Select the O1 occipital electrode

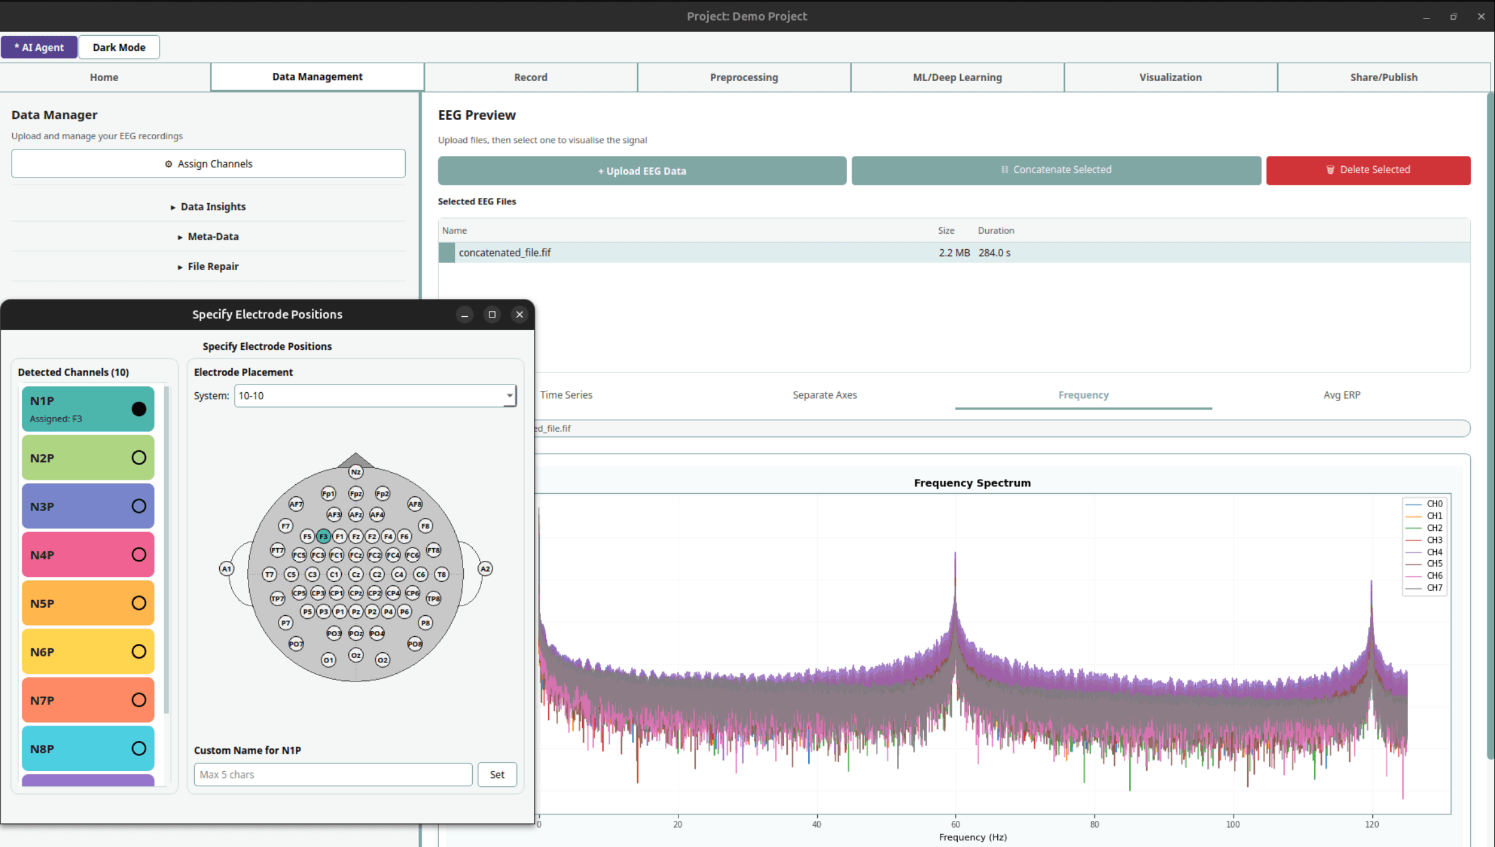(328, 660)
